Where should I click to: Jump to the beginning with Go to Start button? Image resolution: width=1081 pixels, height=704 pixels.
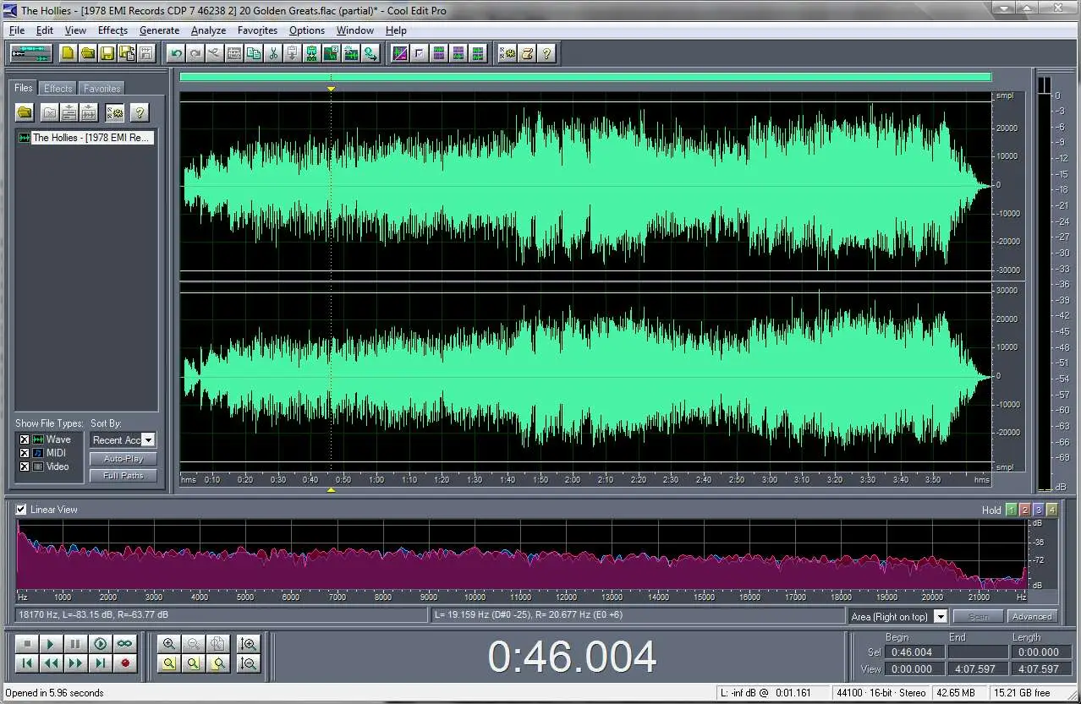point(26,663)
